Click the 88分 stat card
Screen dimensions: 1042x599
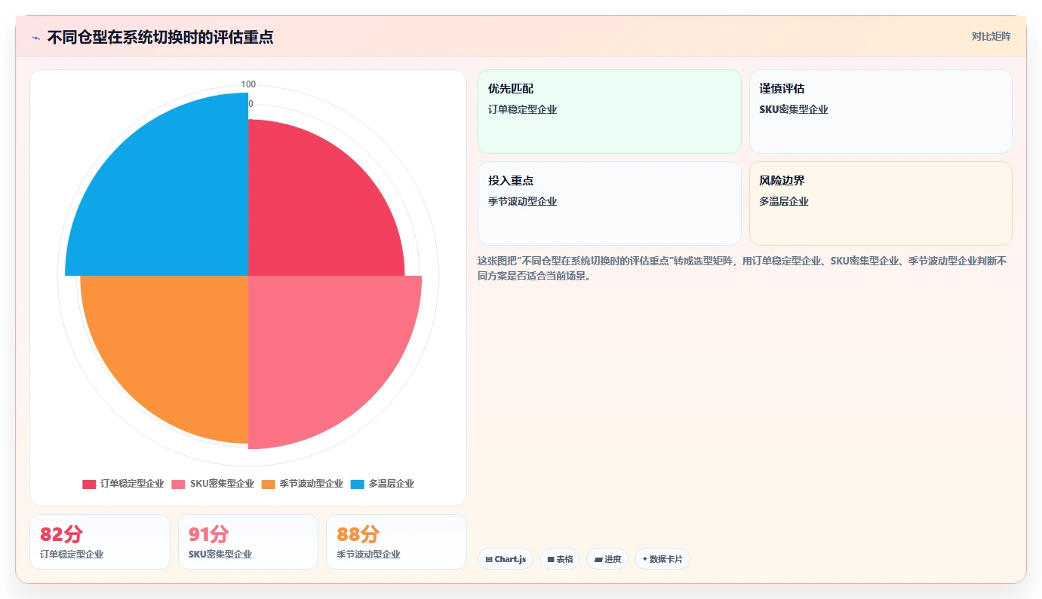coord(396,542)
